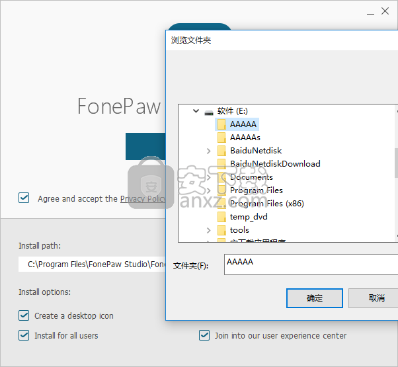The height and width of the screenshot is (367, 398).
Task: Click the temp_dvd folder icon
Action: pos(221,217)
